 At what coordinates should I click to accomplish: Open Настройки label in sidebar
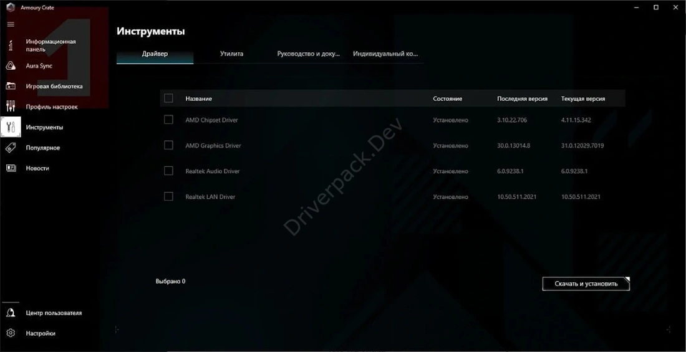tap(41, 333)
